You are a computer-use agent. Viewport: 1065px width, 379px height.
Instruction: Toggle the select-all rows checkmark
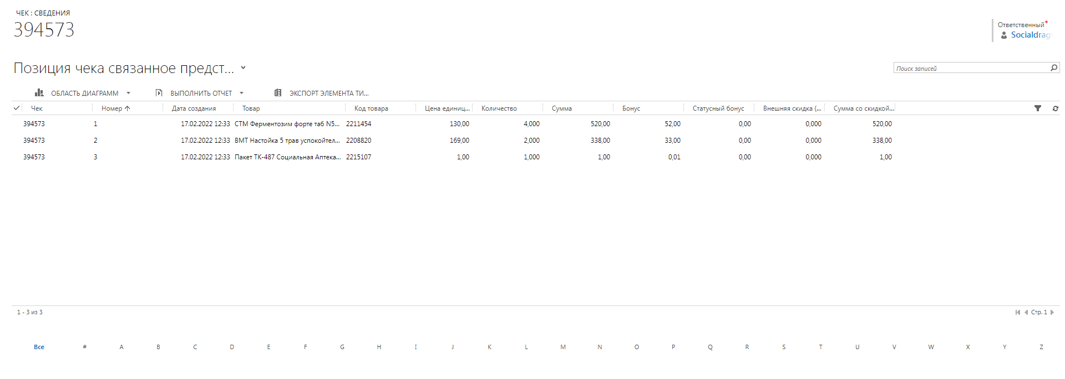[x=17, y=108]
